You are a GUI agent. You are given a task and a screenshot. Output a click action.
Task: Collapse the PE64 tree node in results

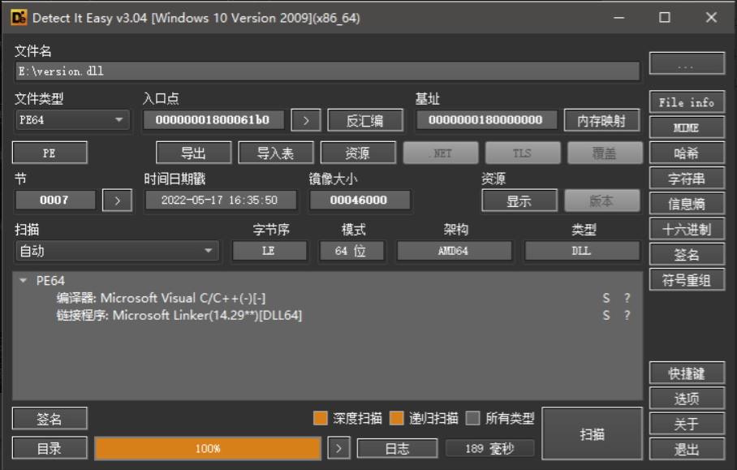pyautogui.click(x=24, y=281)
